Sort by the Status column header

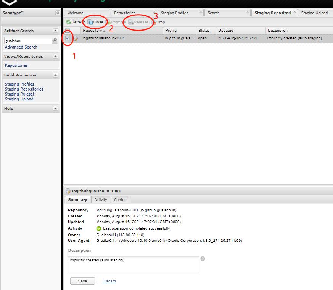[x=206, y=31]
